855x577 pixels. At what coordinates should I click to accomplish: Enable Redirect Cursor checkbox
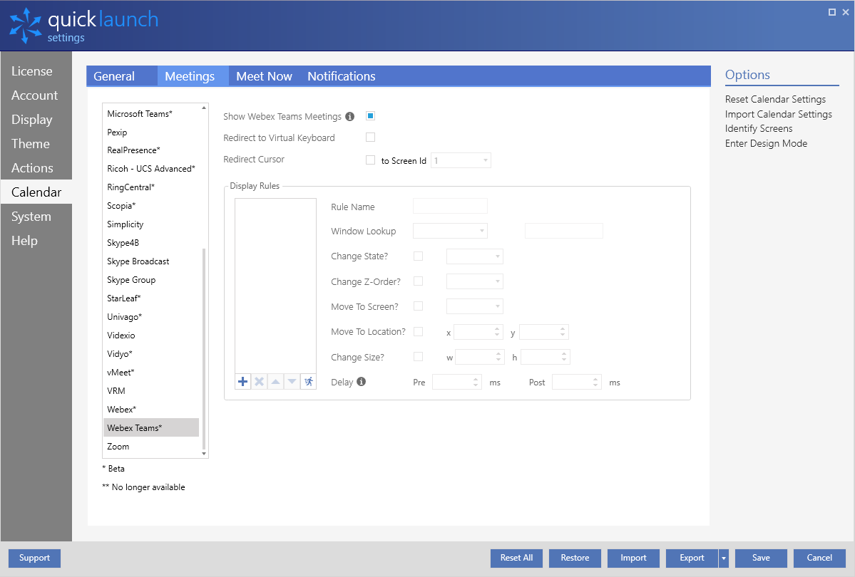(x=370, y=160)
